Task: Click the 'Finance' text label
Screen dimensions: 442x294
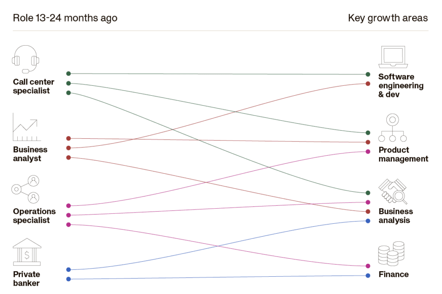Action: (393, 274)
